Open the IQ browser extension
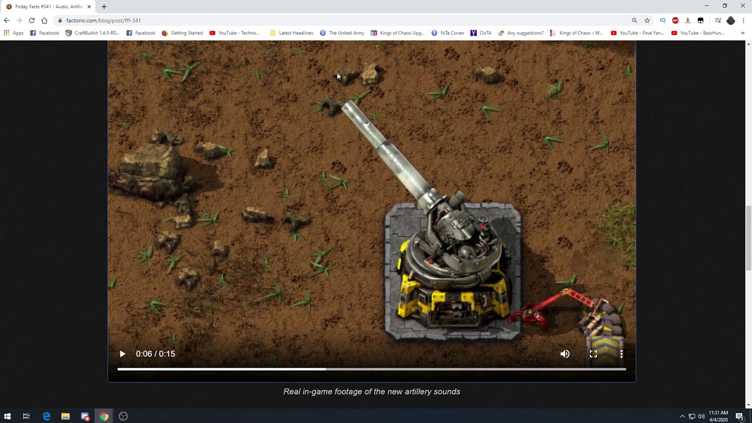This screenshot has height=423, width=752. [662, 20]
